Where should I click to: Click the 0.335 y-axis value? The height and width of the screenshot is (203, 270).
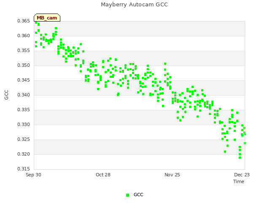point(24,110)
